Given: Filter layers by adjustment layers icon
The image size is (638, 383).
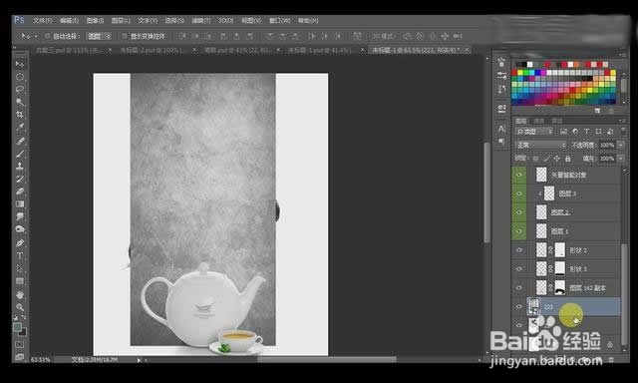Looking at the screenshot, I should [x=575, y=131].
